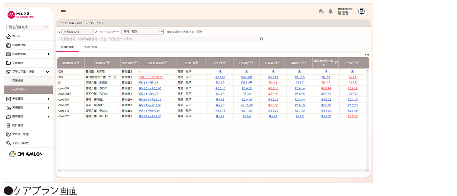This screenshot has width=457, height=196.
Task: Switch to 予防計画書 tab
Action: pyautogui.click(x=91, y=46)
